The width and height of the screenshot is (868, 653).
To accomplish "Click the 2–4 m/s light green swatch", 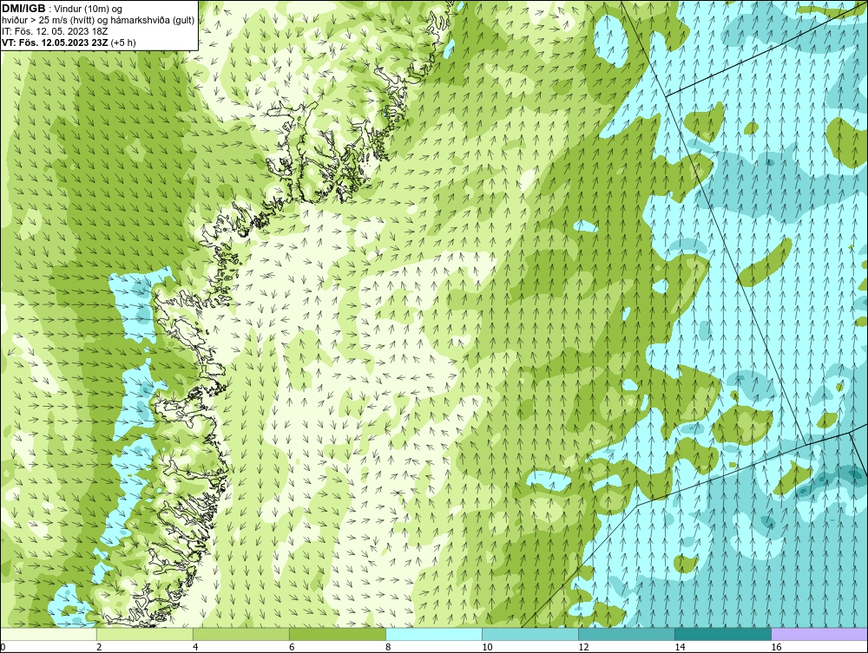I will tap(144, 634).
